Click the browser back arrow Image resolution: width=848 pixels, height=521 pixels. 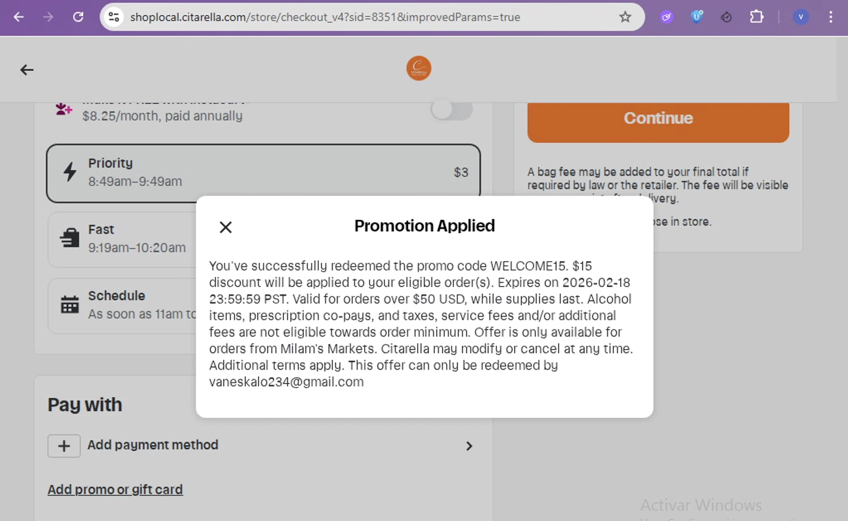coord(19,17)
